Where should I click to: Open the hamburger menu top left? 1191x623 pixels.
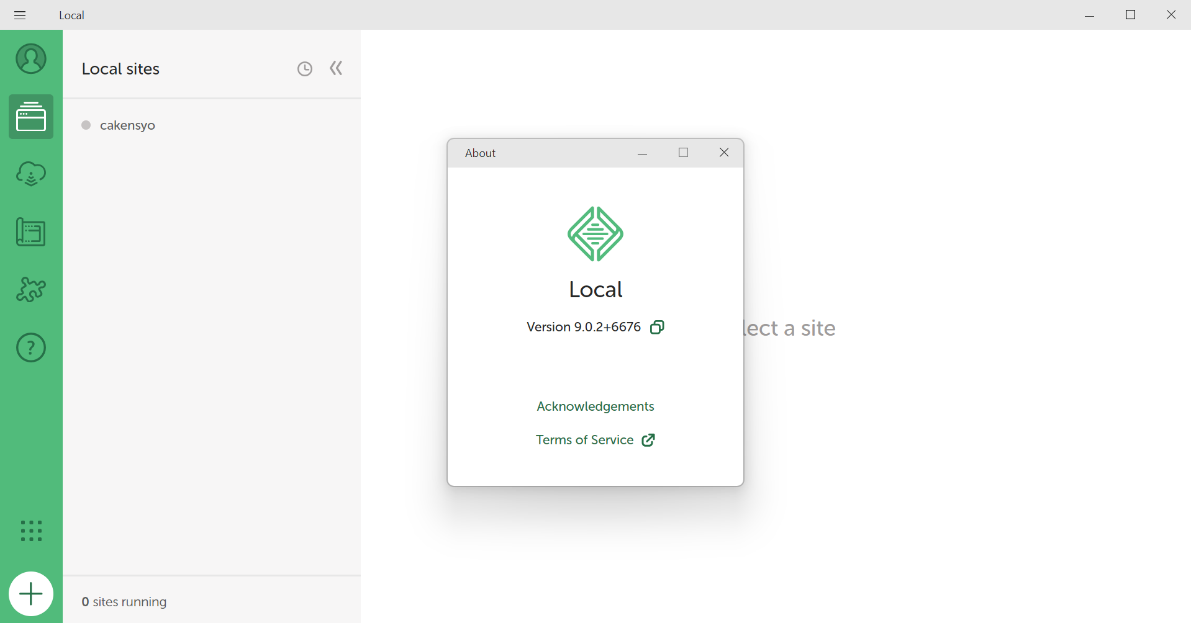[20, 15]
